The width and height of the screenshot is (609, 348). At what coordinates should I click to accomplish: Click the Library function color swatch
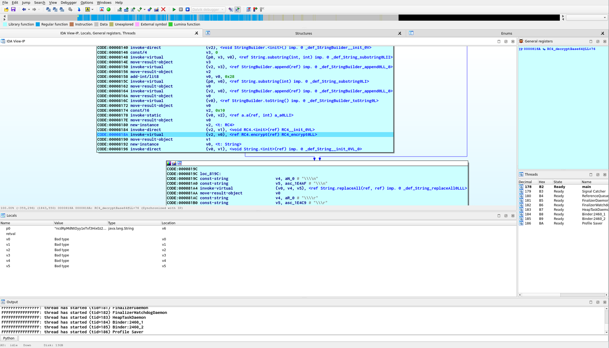pyautogui.click(x=5, y=24)
